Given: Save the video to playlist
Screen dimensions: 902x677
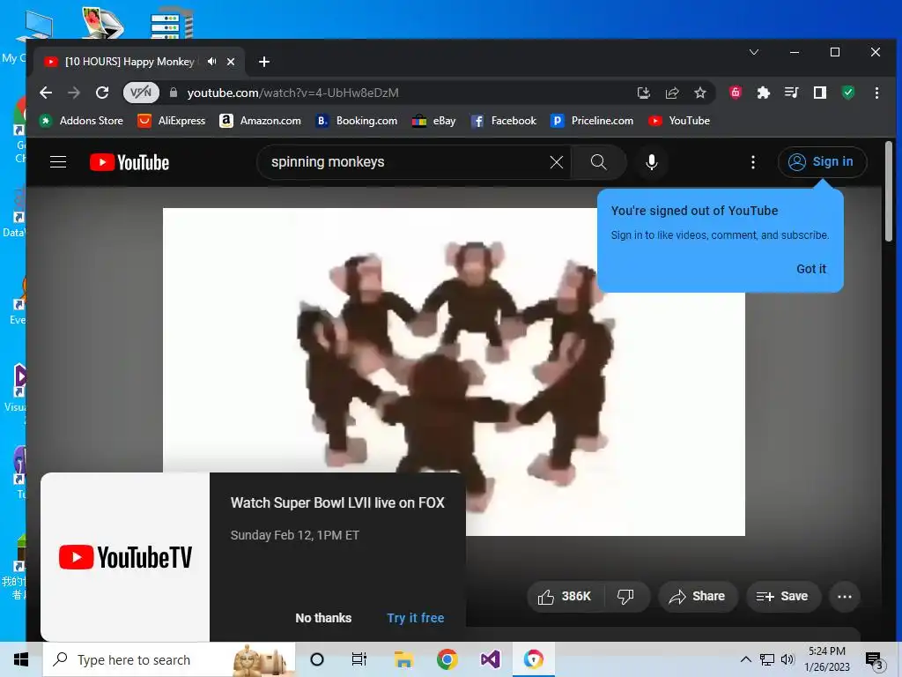Looking at the screenshot, I should (782, 597).
